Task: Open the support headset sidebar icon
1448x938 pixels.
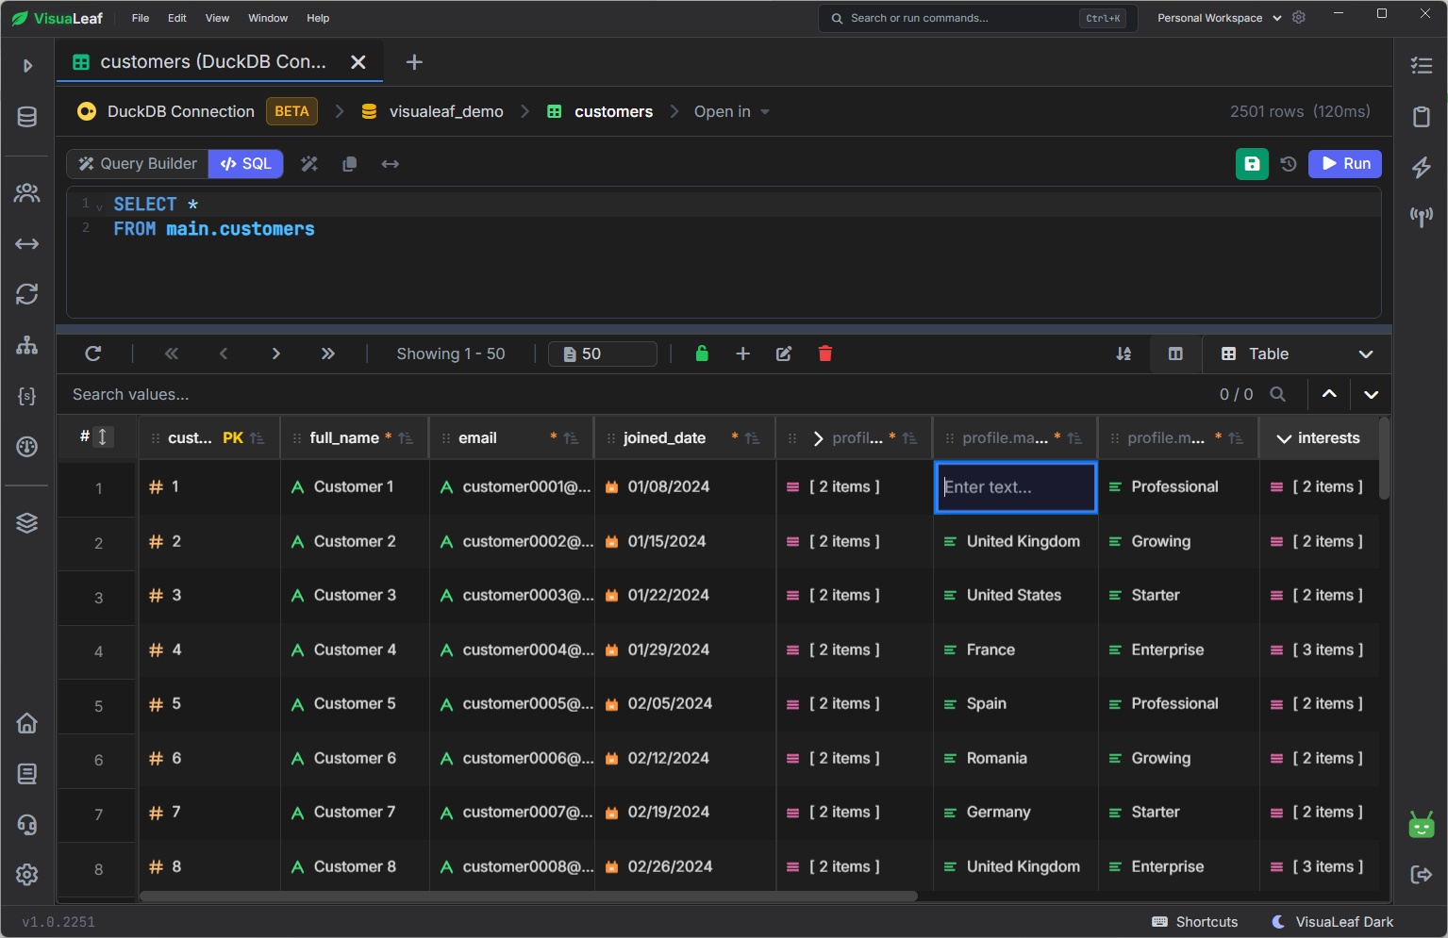Action: click(x=27, y=825)
